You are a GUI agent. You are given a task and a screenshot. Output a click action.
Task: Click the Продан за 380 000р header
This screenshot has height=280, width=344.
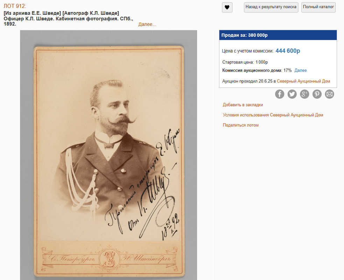(278, 35)
